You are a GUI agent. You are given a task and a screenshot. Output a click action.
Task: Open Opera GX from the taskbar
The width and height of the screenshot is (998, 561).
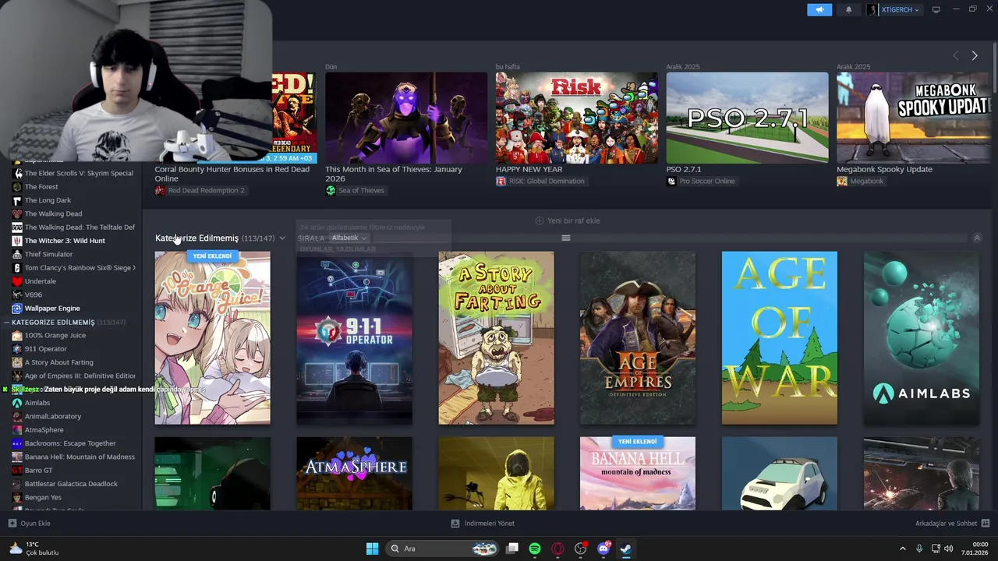pos(557,549)
